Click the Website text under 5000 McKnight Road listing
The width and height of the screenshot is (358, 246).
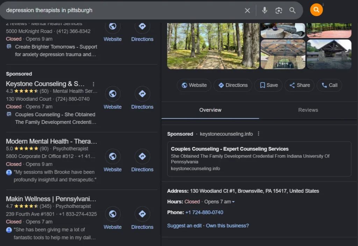[x=113, y=39]
